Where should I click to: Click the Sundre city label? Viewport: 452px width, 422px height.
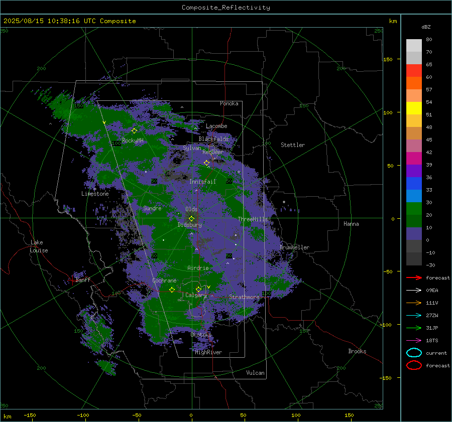(152, 208)
